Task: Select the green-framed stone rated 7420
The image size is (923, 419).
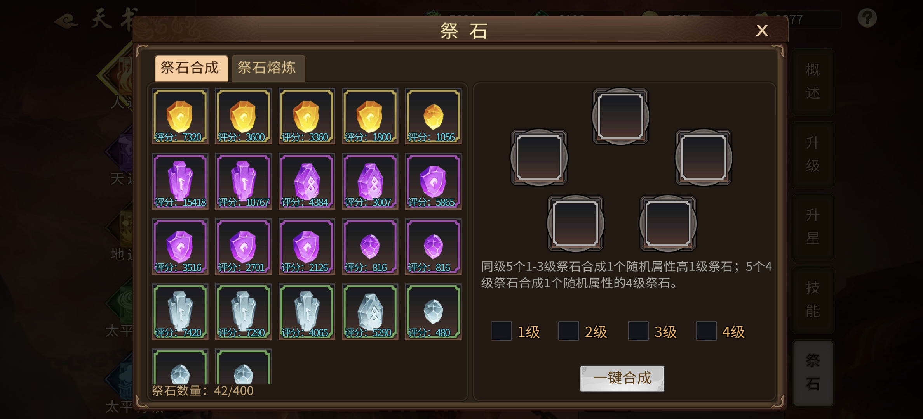Action: (x=180, y=312)
